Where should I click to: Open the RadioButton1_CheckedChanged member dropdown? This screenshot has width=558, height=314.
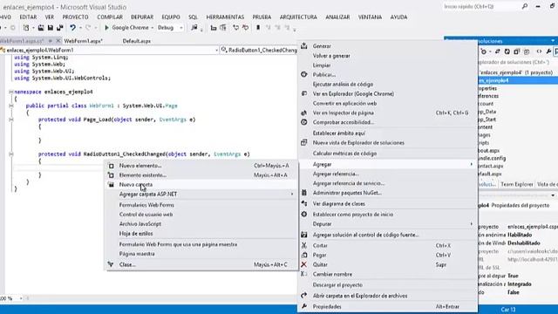click(259, 51)
